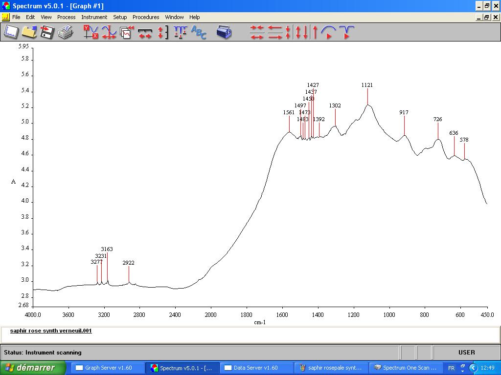Click the démarrer start button
This screenshot has height=375, width=501.
click(33, 368)
